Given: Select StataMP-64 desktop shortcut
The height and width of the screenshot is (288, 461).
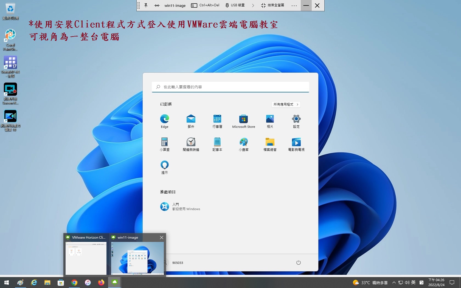Looking at the screenshot, I should pyautogui.click(x=10, y=67).
